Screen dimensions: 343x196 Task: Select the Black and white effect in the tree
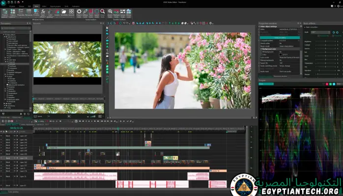(14, 99)
